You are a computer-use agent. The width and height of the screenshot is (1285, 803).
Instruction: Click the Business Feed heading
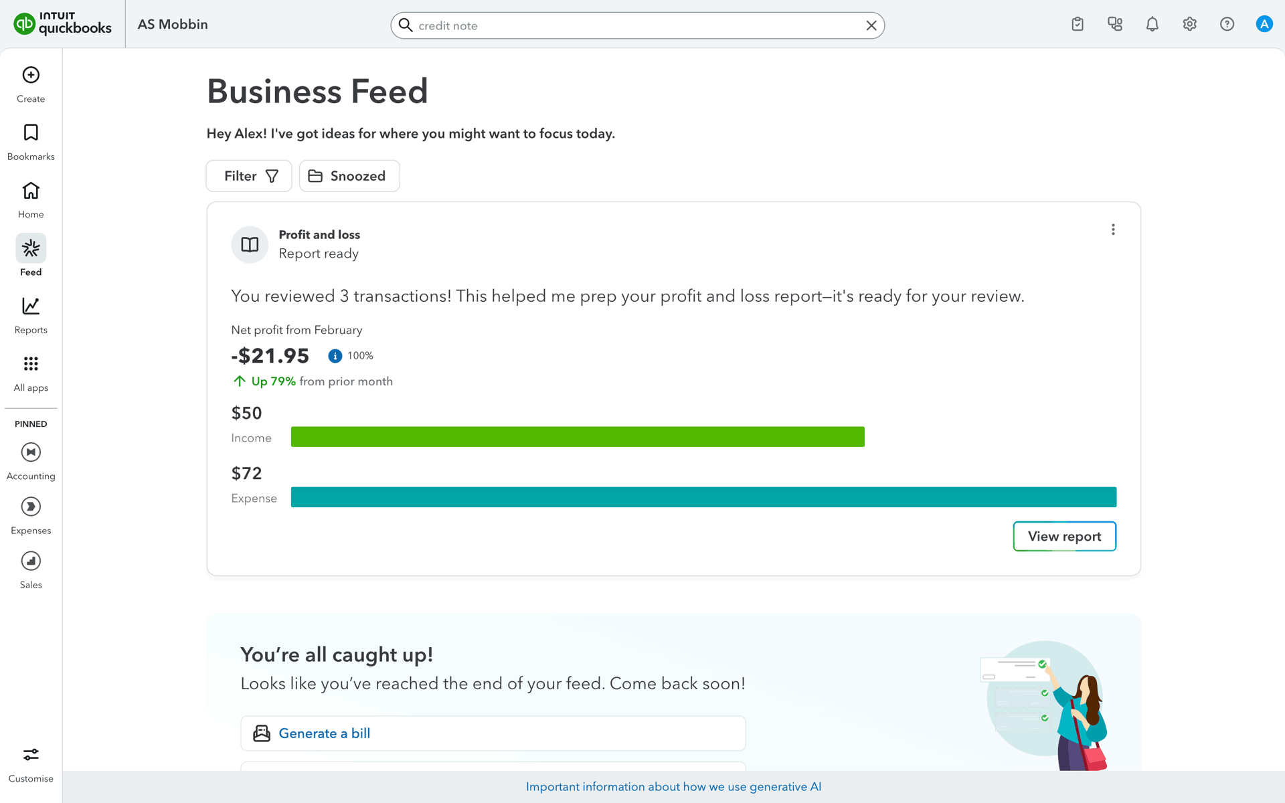click(317, 91)
